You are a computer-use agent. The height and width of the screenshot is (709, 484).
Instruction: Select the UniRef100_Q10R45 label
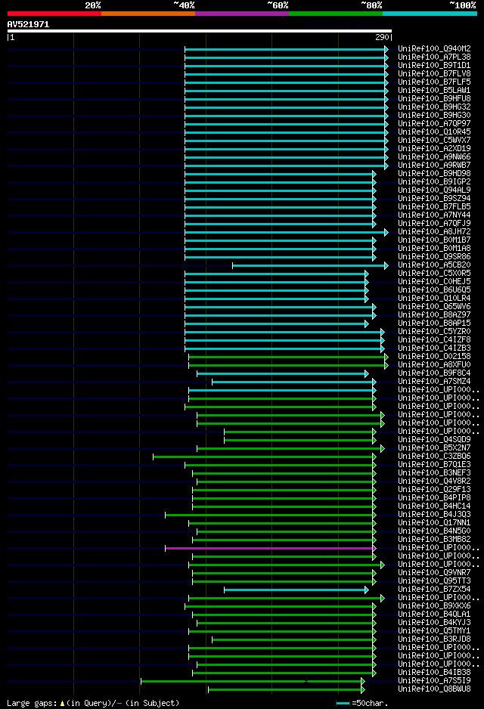[x=434, y=132]
